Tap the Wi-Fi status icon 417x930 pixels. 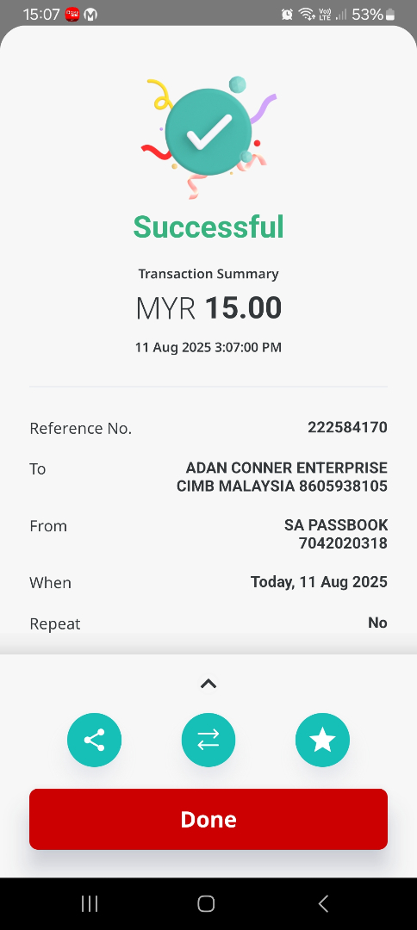pyautogui.click(x=306, y=15)
